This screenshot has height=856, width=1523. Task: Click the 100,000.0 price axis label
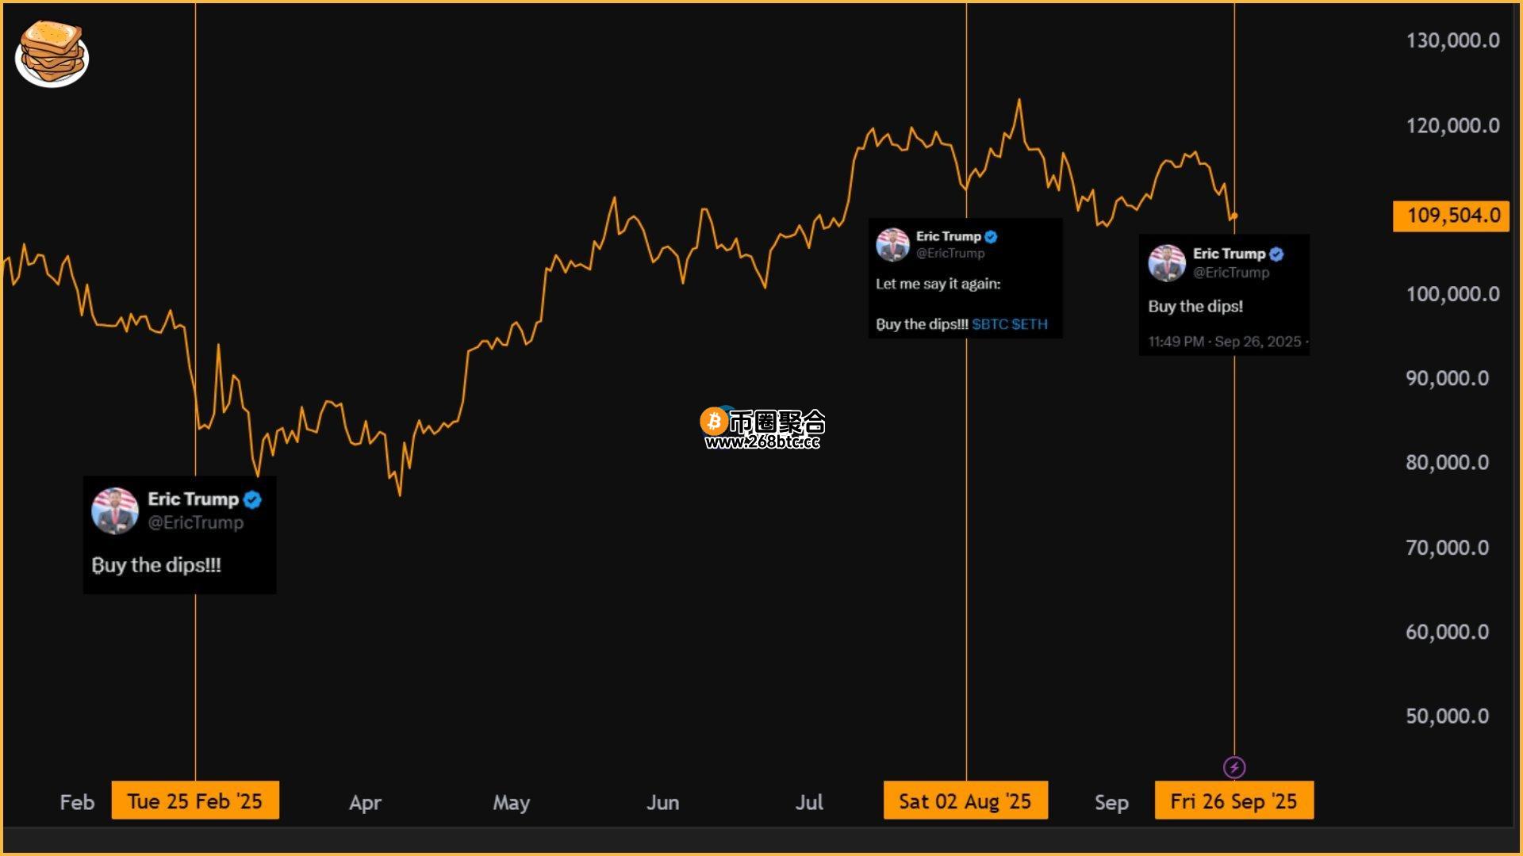click(x=1452, y=294)
